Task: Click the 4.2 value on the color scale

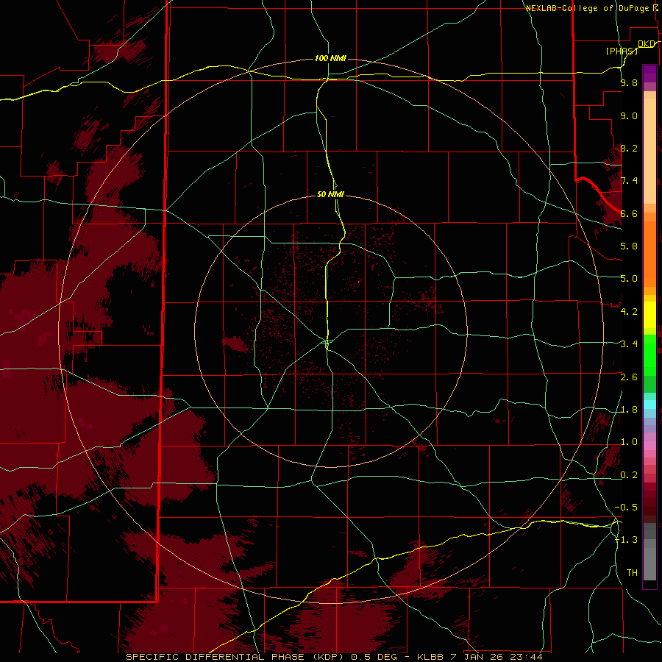Action: [x=629, y=312]
